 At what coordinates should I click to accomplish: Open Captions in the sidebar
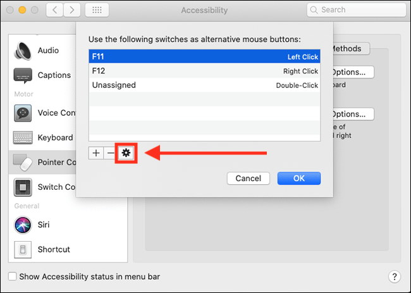tap(42, 75)
